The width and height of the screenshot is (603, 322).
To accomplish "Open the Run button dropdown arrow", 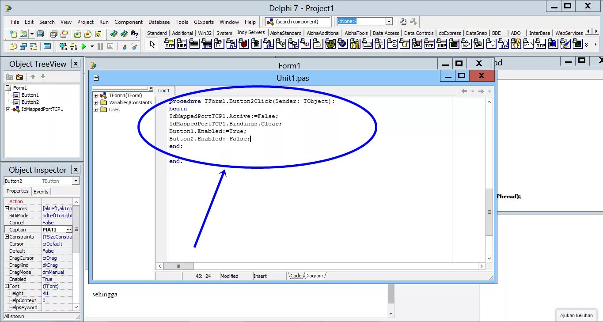I will coord(92,46).
